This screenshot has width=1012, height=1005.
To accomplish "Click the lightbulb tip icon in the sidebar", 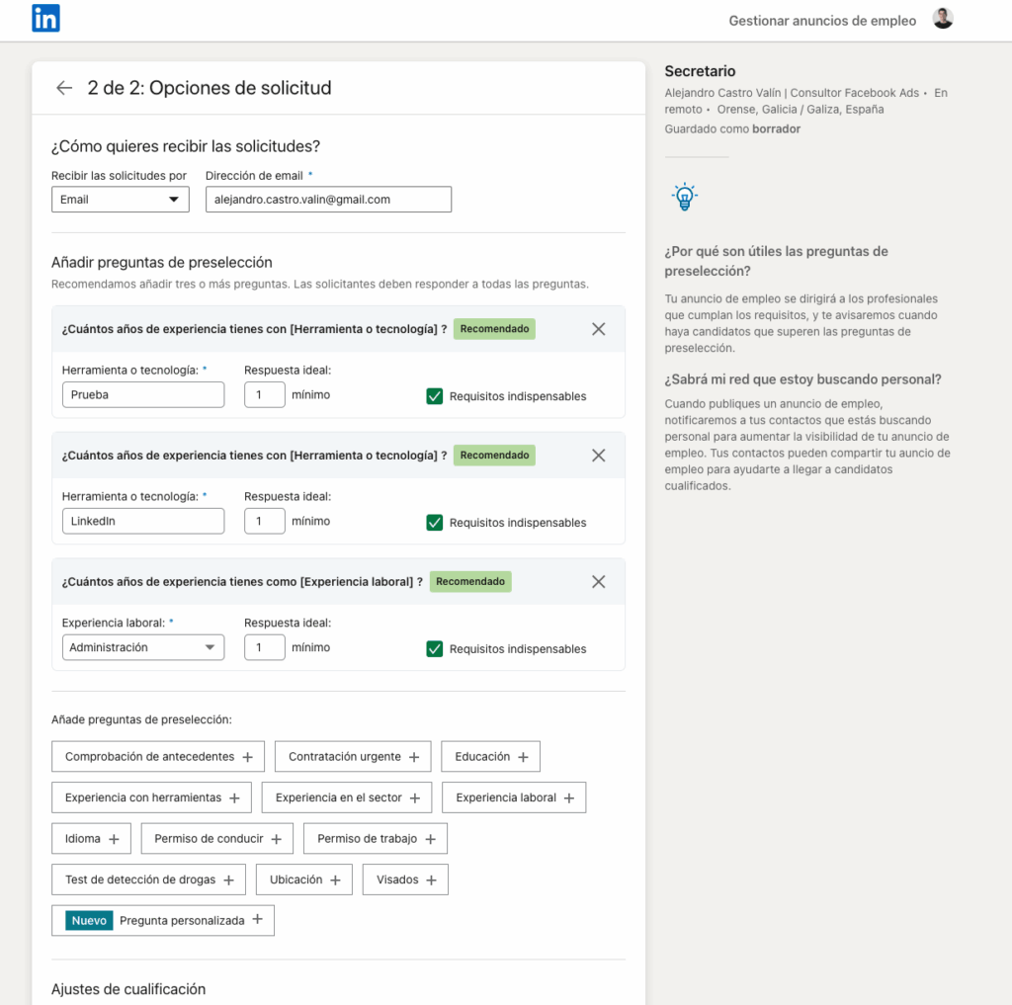I will coord(686,196).
